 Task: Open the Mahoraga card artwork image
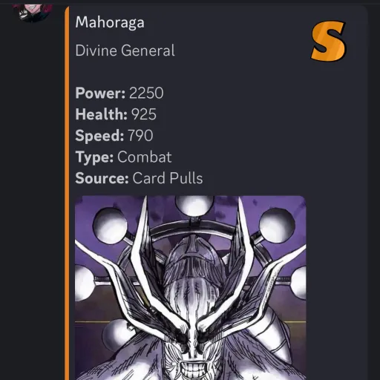click(191, 288)
